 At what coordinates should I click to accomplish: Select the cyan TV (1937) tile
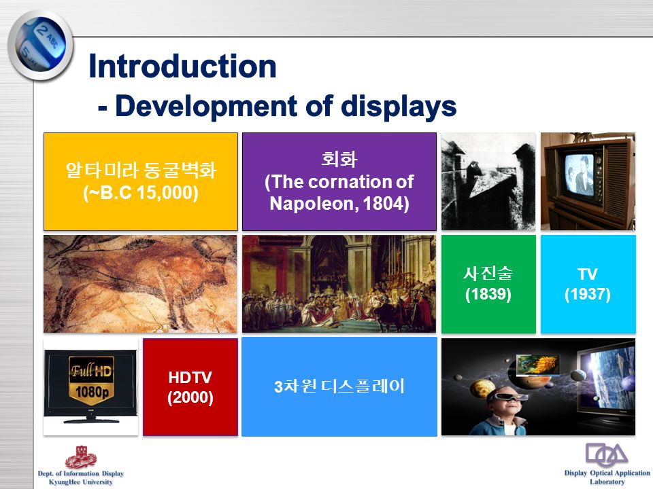coord(588,284)
